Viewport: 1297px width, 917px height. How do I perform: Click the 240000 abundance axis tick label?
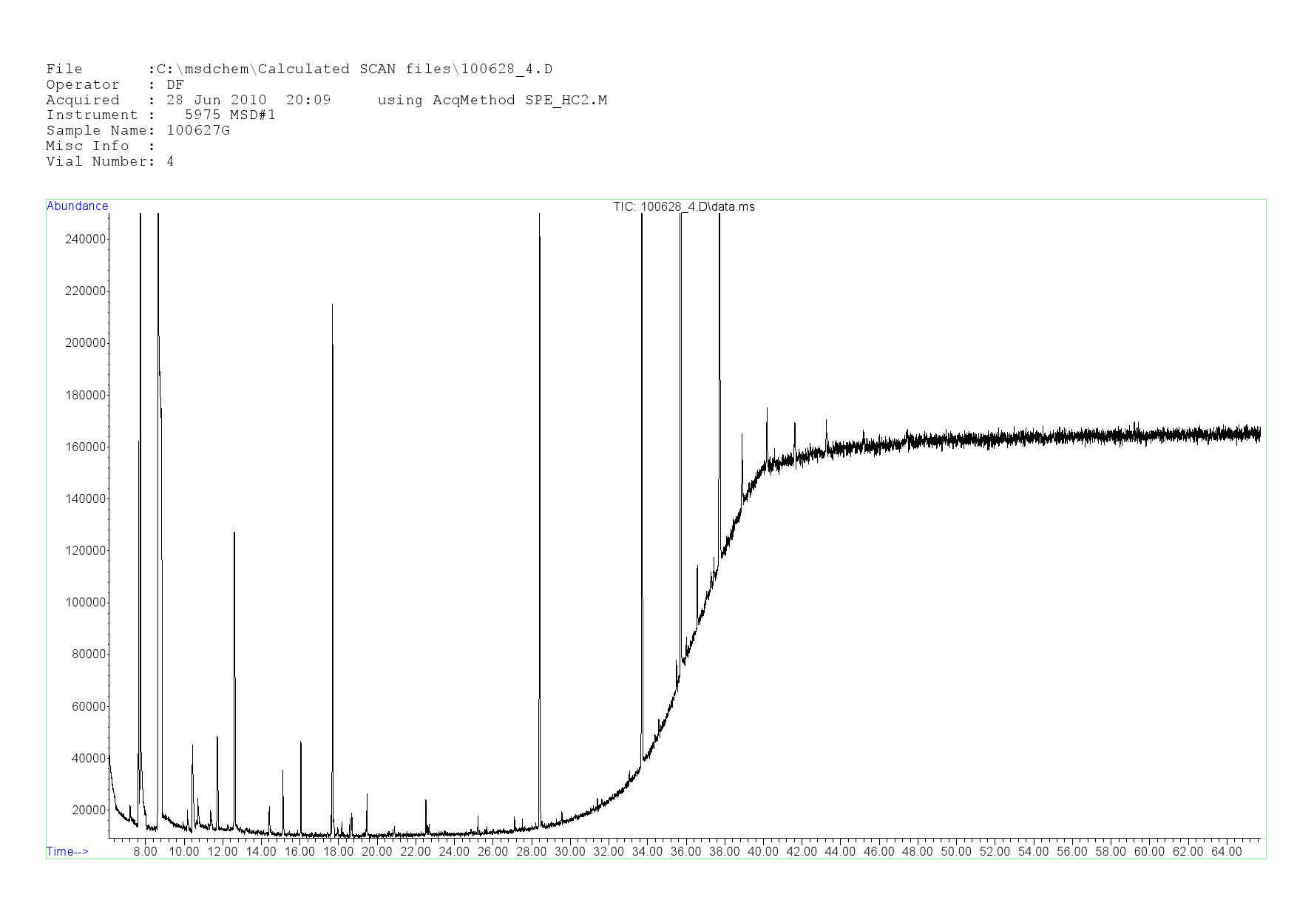(87, 239)
